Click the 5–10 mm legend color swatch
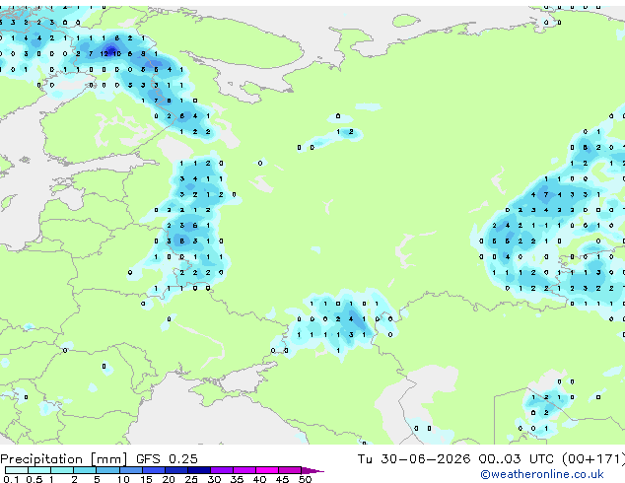Image resolution: width=625 pixels, height=483 pixels. (x=107, y=470)
